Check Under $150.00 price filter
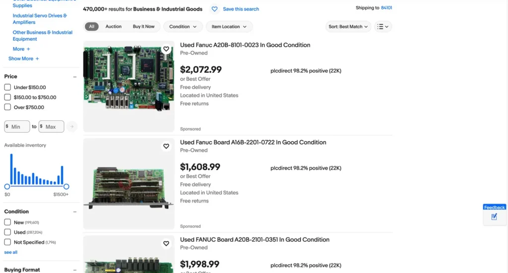 click(x=7, y=87)
